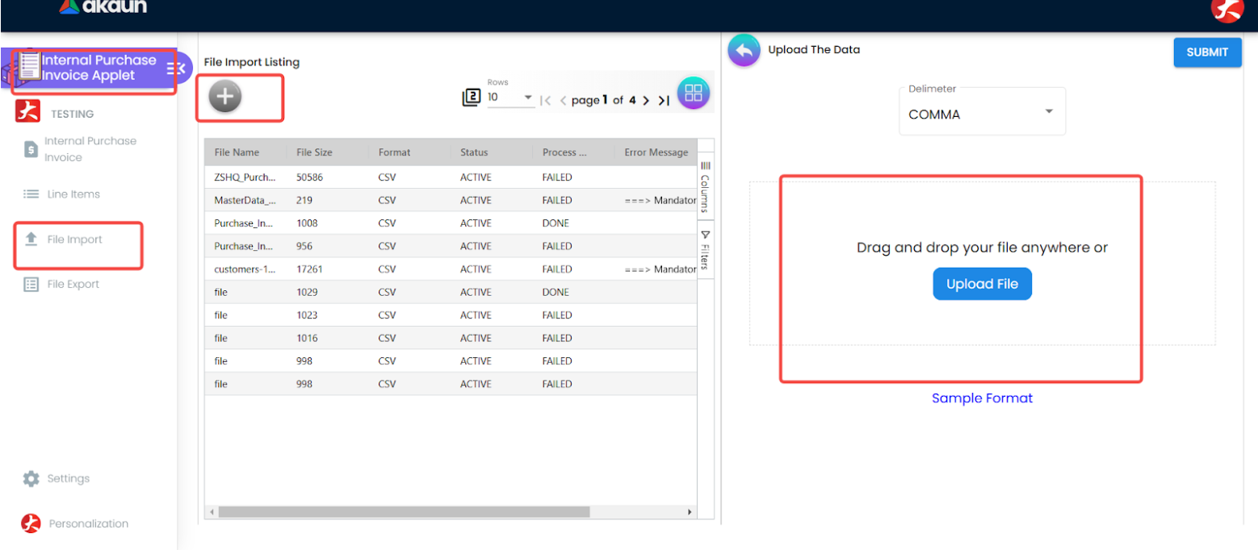Open the Personalization panel

[x=89, y=523]
